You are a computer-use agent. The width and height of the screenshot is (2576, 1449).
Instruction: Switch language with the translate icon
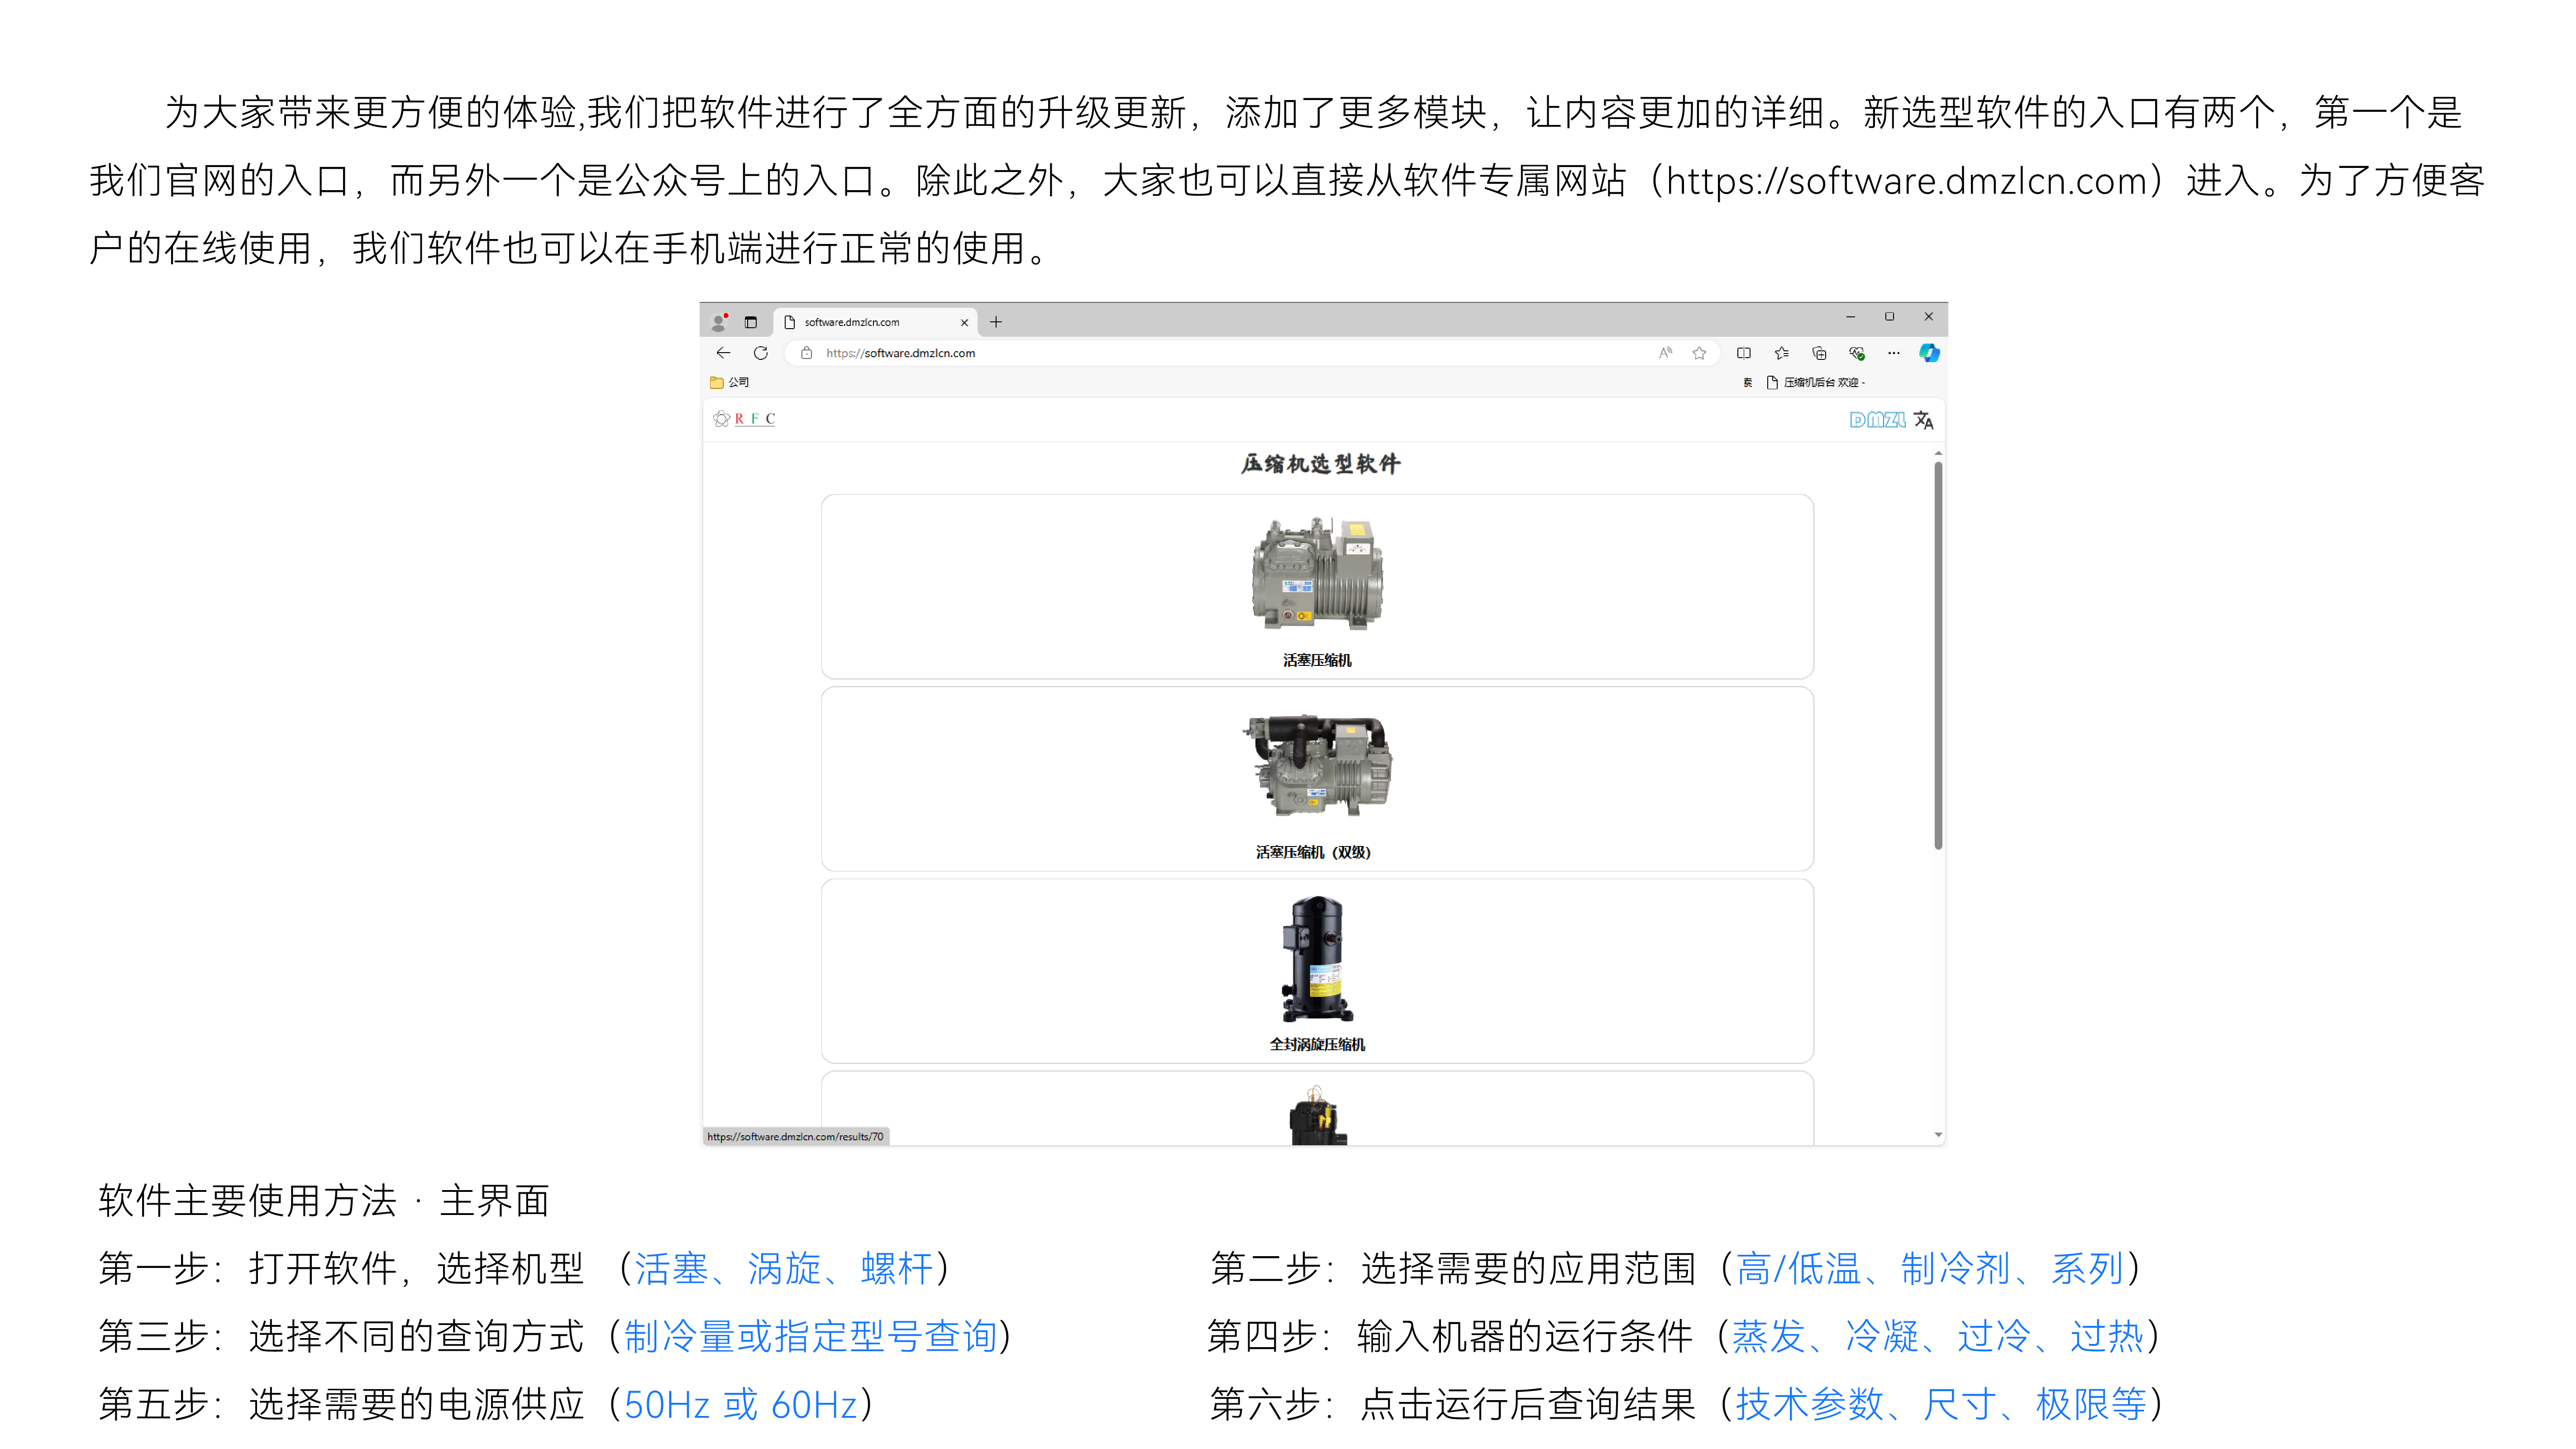1924,420
